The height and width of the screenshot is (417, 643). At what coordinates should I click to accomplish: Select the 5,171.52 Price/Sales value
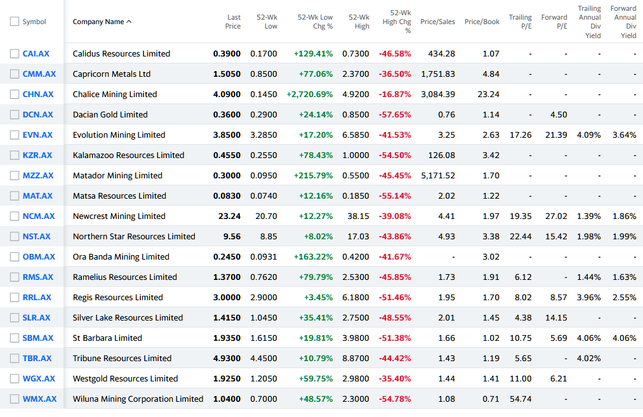(438, 175)
